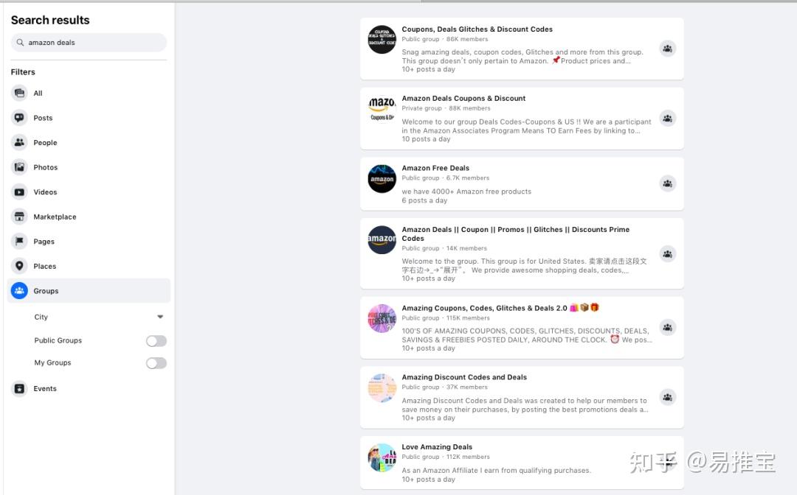The image size is (797, 495).
Task: Click '115K members' text
Action: tap(468, 318)
